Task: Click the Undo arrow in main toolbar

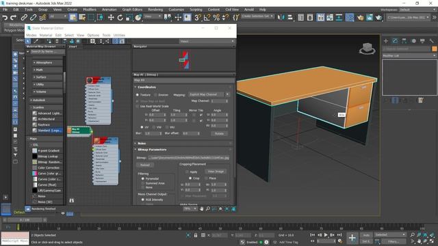Action: (5, 18)
